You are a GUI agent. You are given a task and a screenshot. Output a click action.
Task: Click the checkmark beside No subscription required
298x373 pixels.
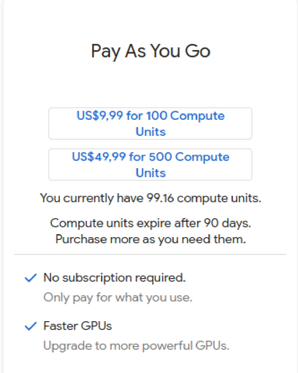[x=31, y=278]
